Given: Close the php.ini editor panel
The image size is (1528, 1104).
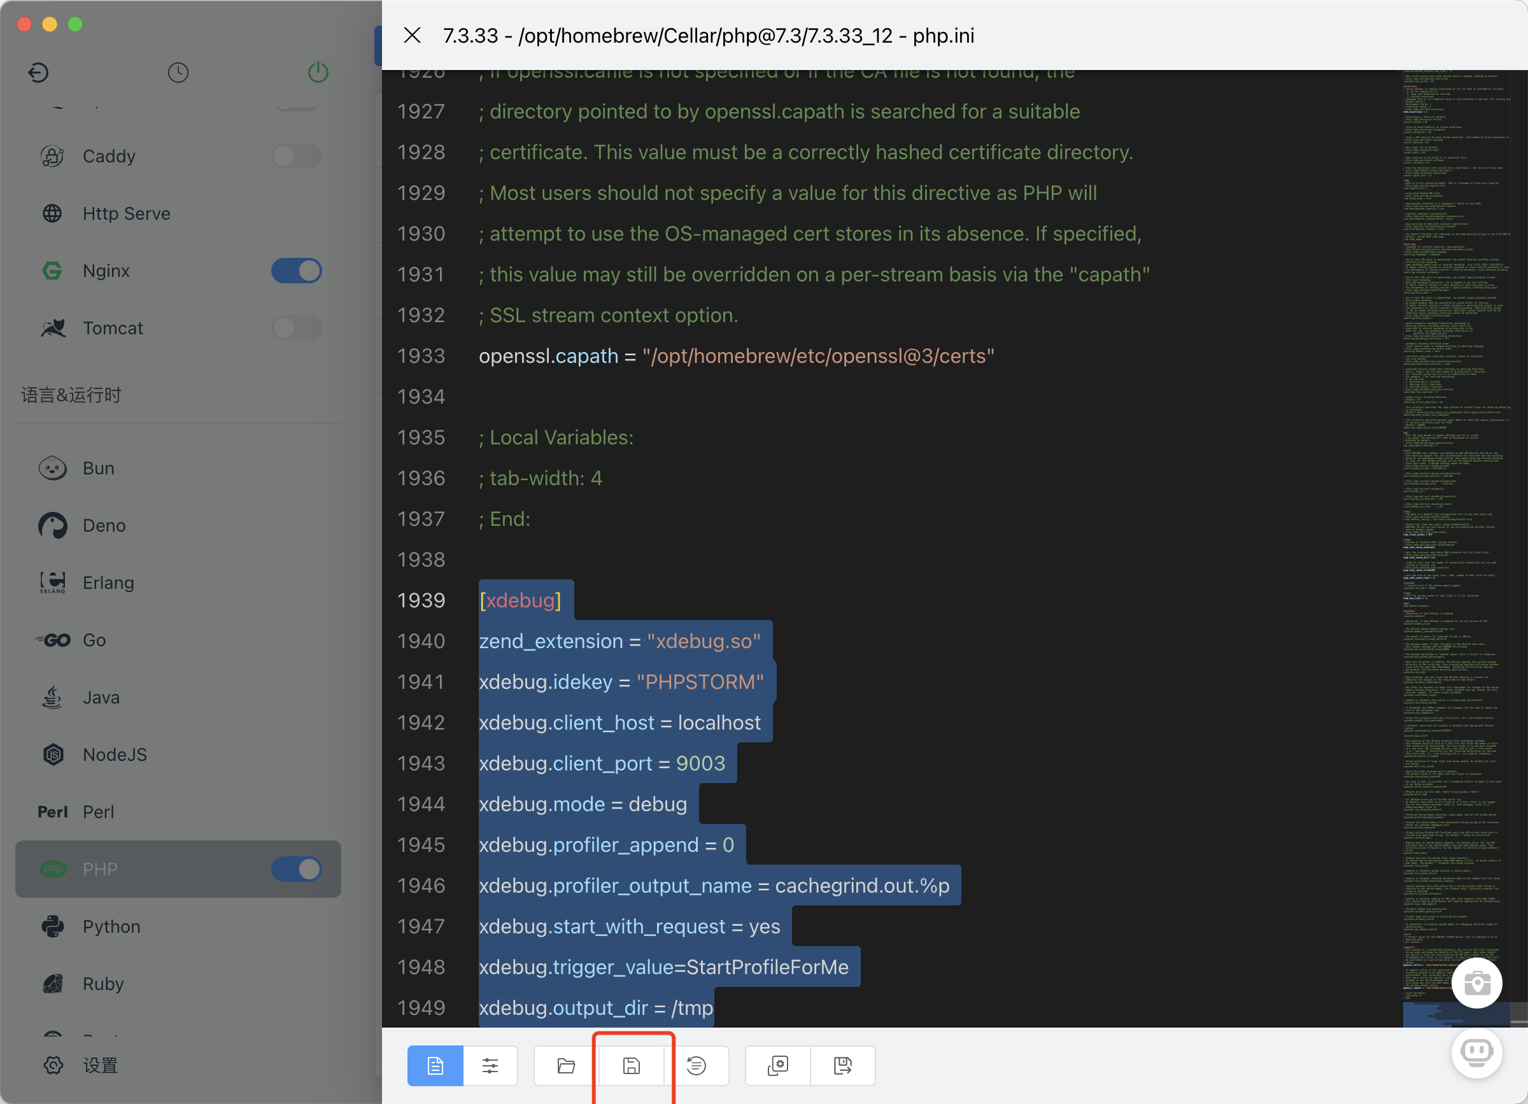Looking at the screenshot, I should 413,35.
